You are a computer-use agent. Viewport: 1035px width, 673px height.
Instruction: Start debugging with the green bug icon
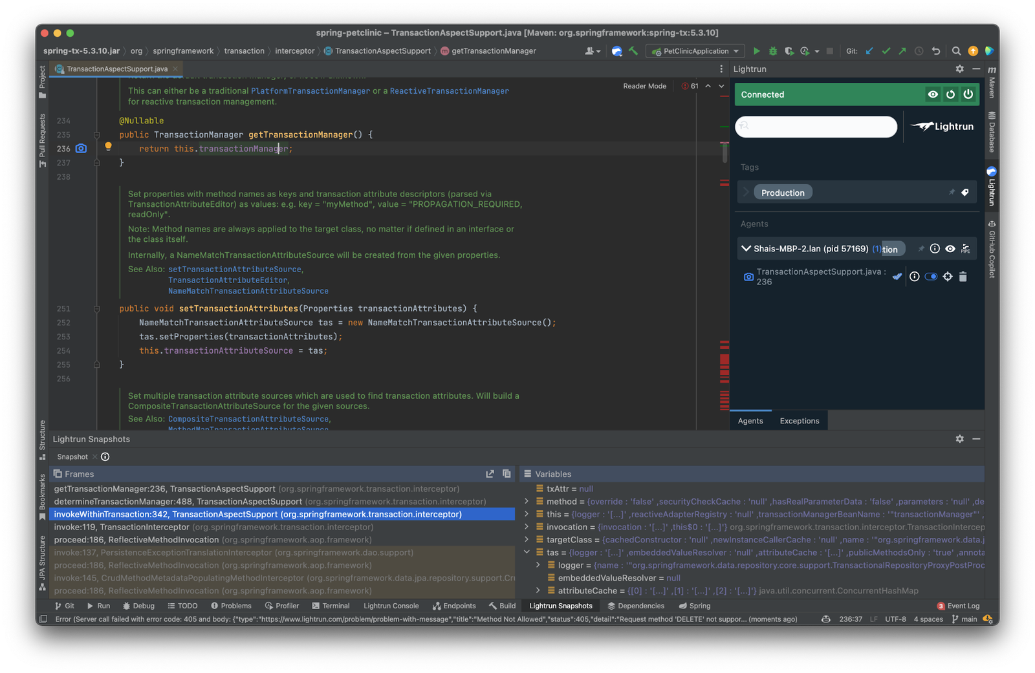coord(773,51)
